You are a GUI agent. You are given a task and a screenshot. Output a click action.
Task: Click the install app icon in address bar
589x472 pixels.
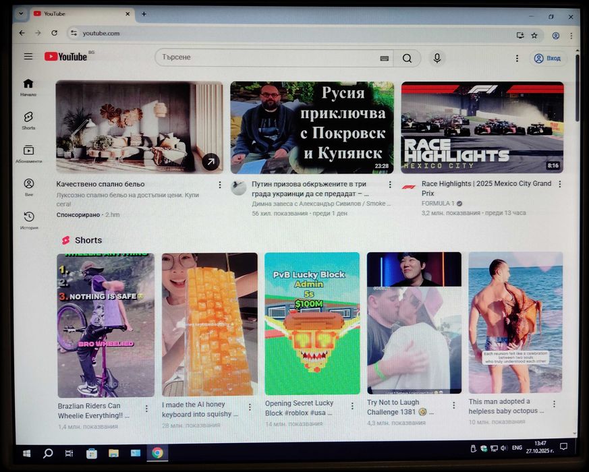tap(520, 35)
